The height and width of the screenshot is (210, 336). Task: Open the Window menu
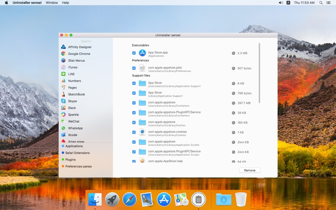click(x=52, y=3)
